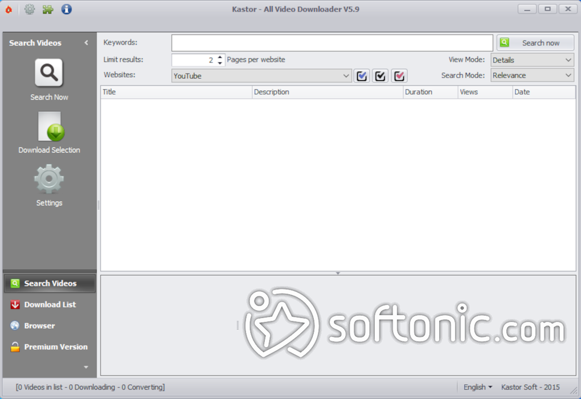581x399 pixels.
Task: Focus the Keywords input field
Action: 332,43
